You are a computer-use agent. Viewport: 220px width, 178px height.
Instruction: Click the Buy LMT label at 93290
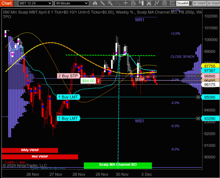point(69,118)
